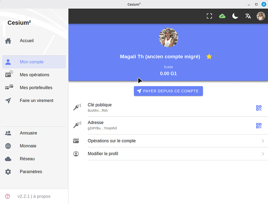The image size is (268, 204).
Task: Close the Cesium² window
Action: [264, 4]
